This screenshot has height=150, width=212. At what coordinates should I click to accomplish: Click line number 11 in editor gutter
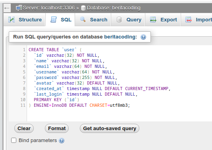[x=23, y=105]
